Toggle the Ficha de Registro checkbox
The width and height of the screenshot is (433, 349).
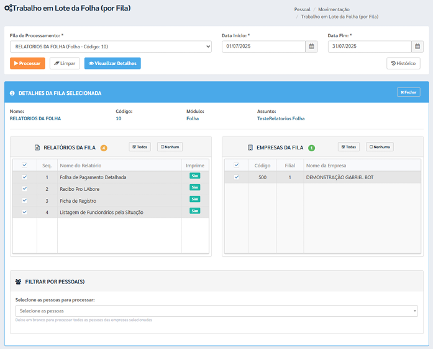pyautogui.click(x=24, y=200)
